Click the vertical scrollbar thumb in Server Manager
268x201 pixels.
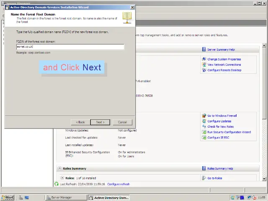[x=264, y=83]
